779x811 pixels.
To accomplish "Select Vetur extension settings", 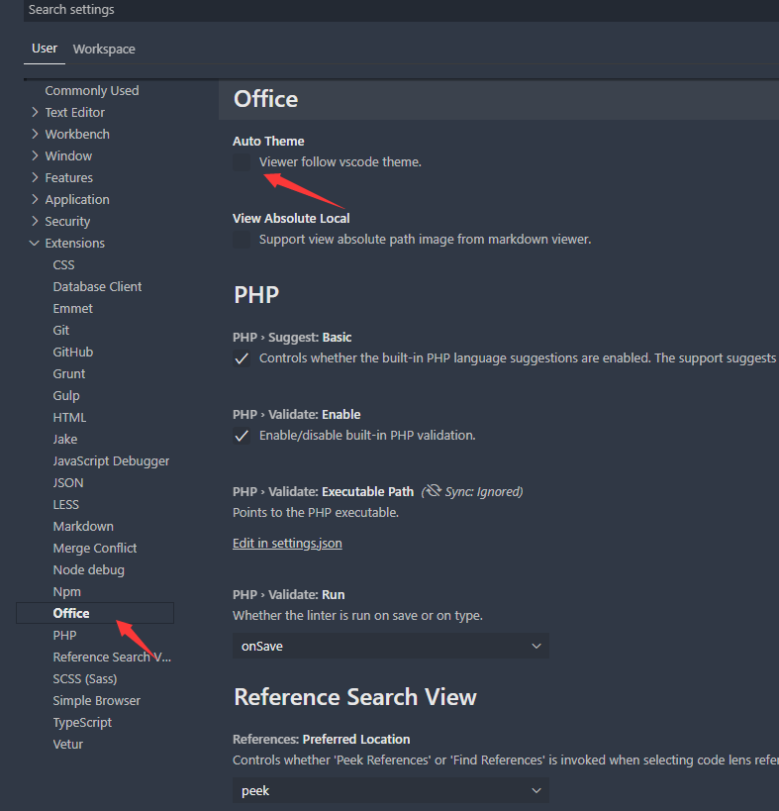I will click(67, 744).
